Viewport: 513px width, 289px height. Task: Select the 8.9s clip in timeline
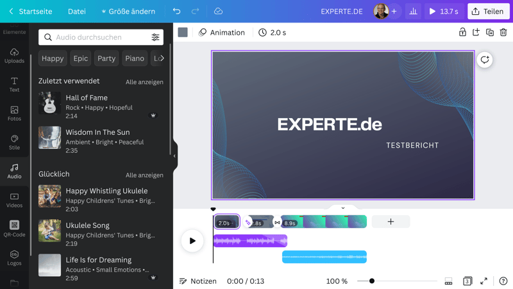point(324,222)
